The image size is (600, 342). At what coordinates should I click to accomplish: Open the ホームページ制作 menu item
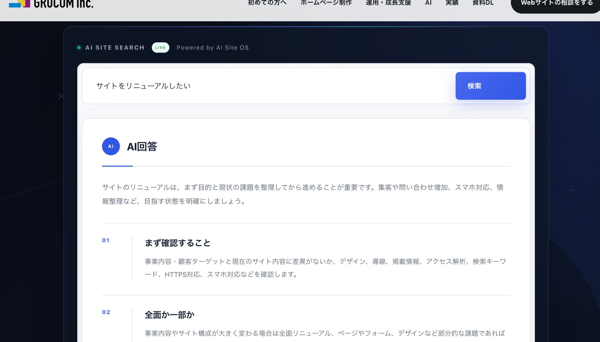pos(326,3)
